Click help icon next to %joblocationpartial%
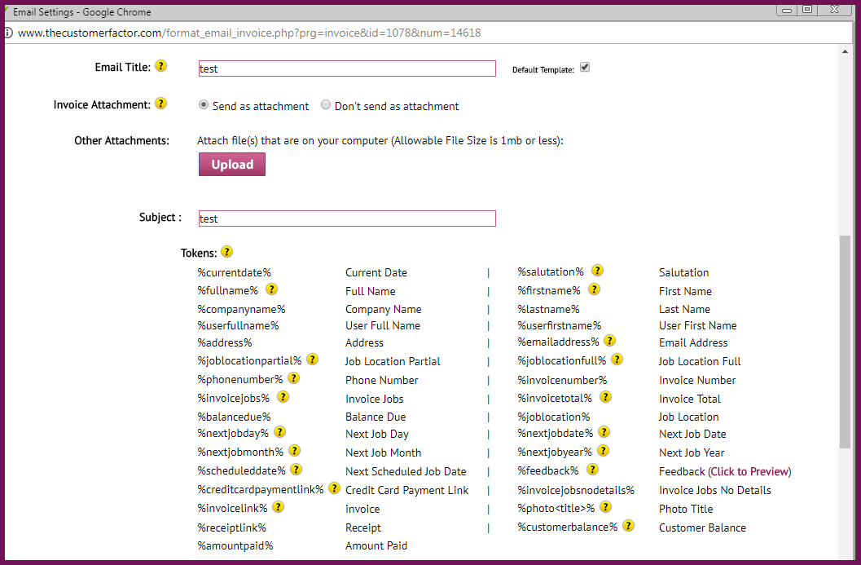This screenshot has height=565, width=861. 313,360
